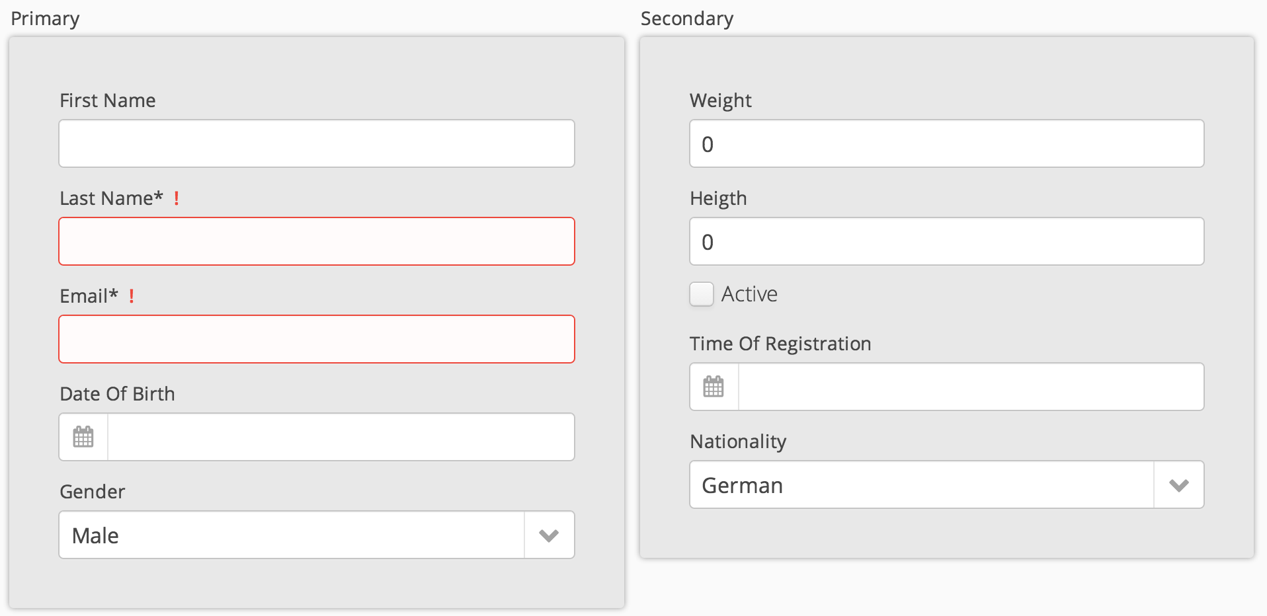Open the Time Of Registration calendar icon
Viewport: 1267px width, 616px height.
pos(714,387)
